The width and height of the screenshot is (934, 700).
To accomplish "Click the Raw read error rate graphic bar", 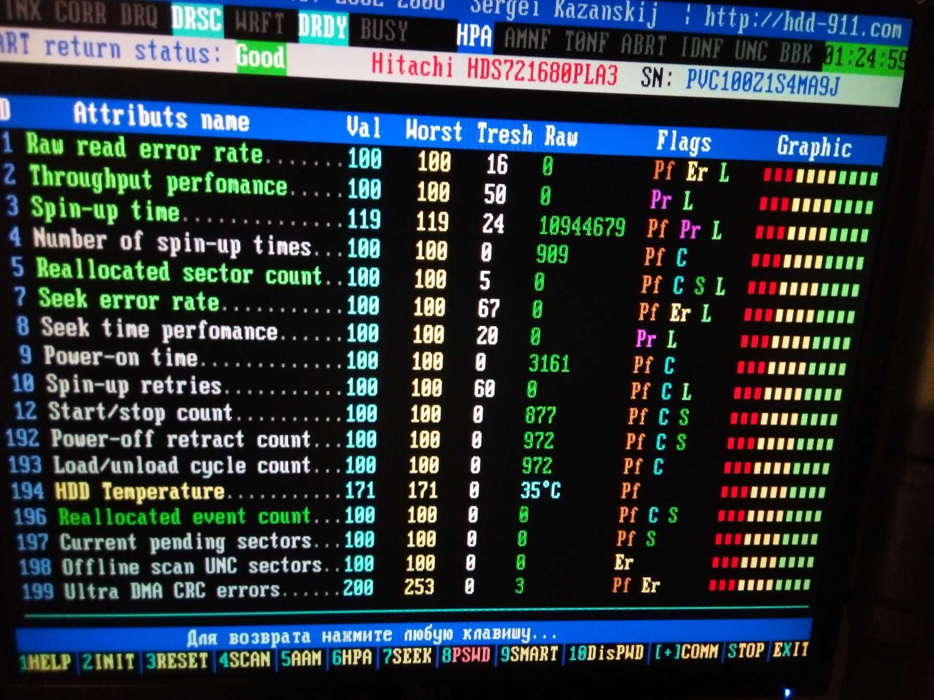I will pyautogui.click(x=820, y=177).
